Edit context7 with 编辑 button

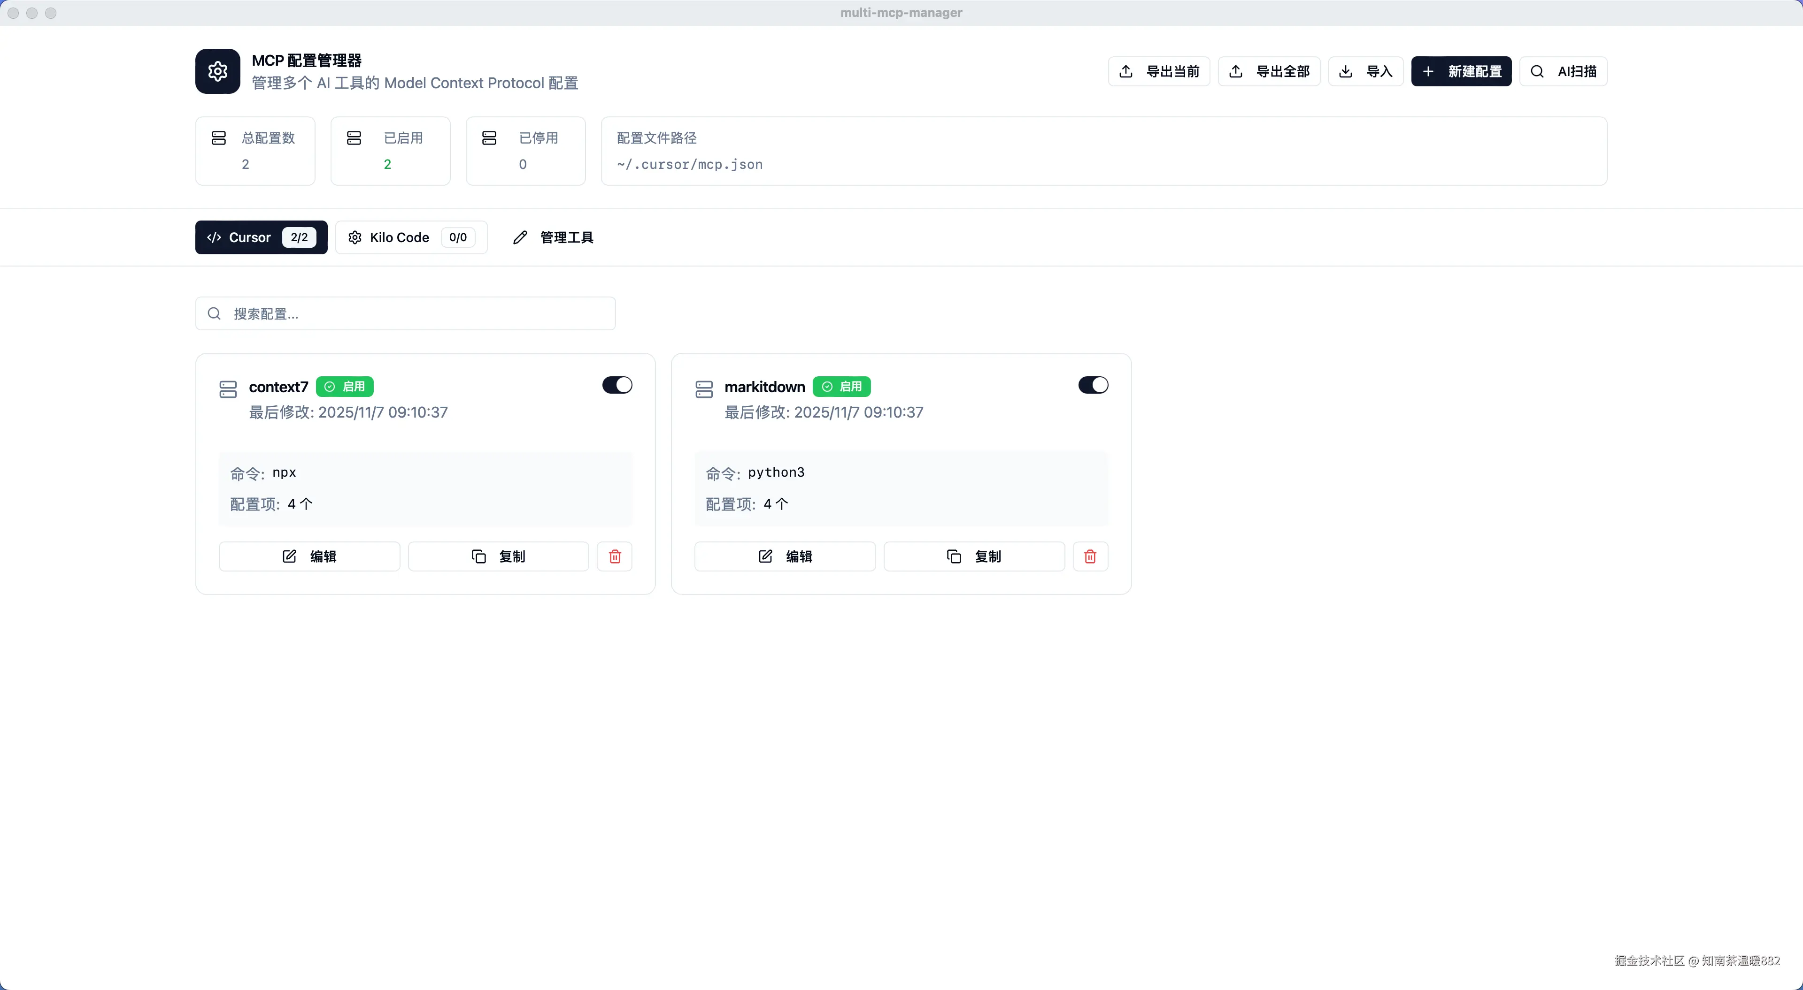pyautogui.click(x=308, y=556)
